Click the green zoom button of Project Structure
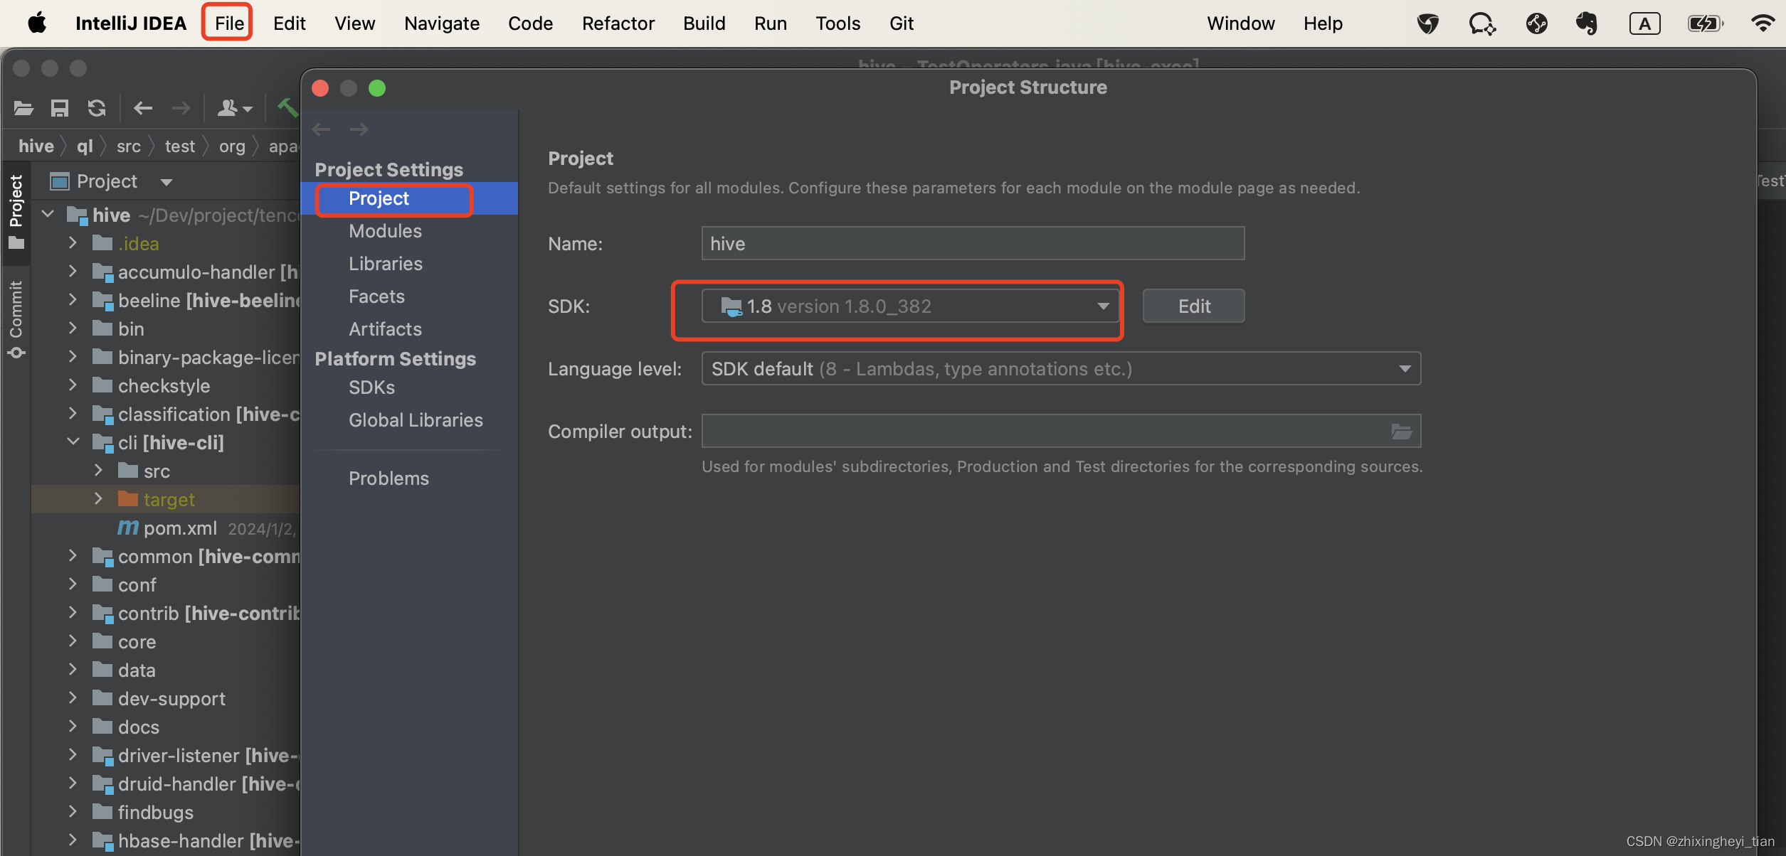1786x856 pixels. 377,88
